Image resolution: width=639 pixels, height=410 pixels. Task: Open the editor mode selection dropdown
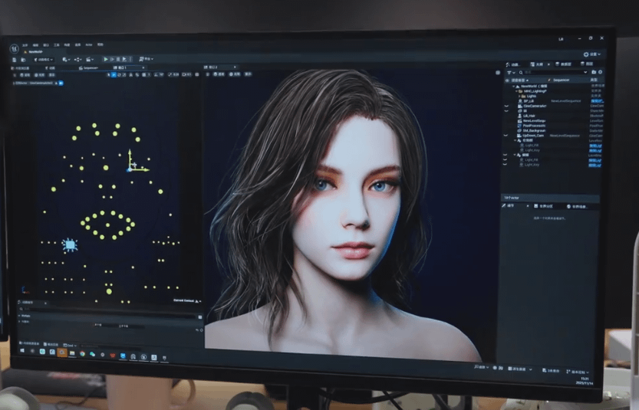(x=44, y=60)
